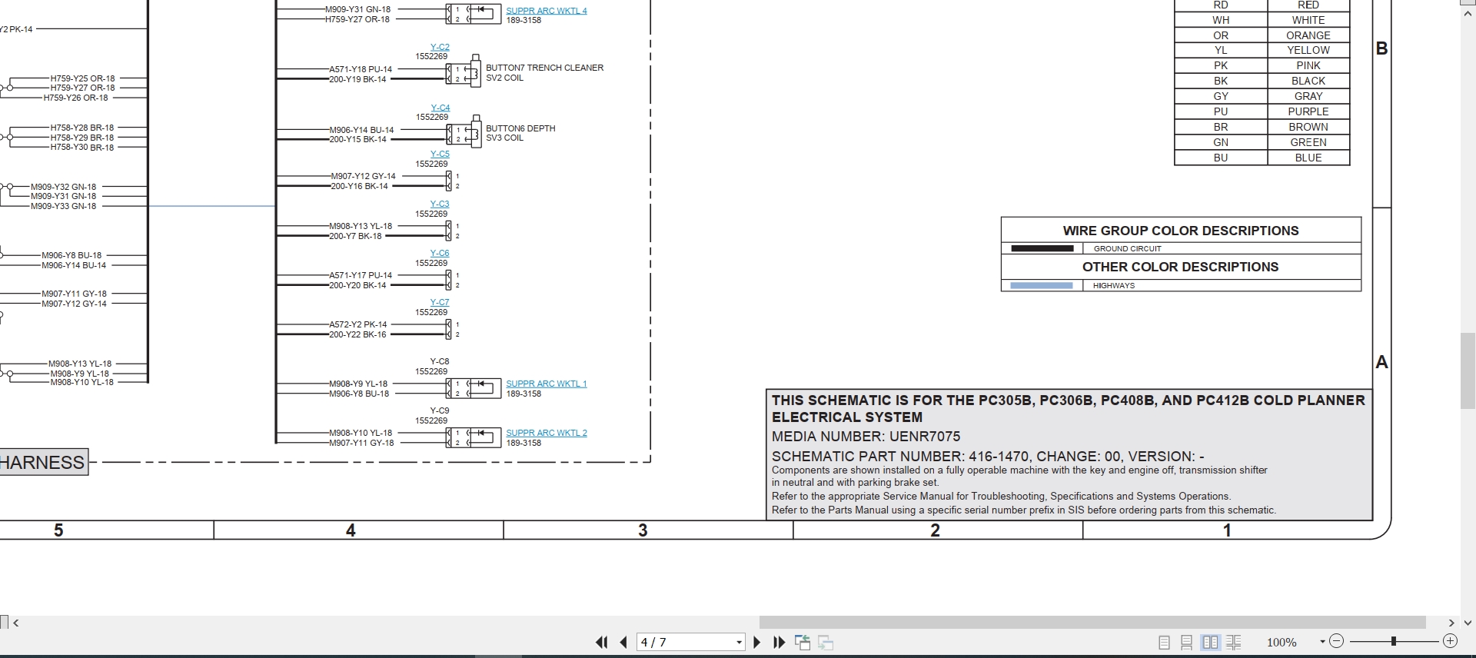
Task: Click wire label M907-Y12 GY-14 at Y-C5
Action: click(363, 176)
